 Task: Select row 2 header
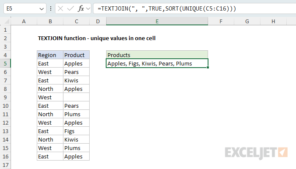pyautogui.click(x=5, y=38)
